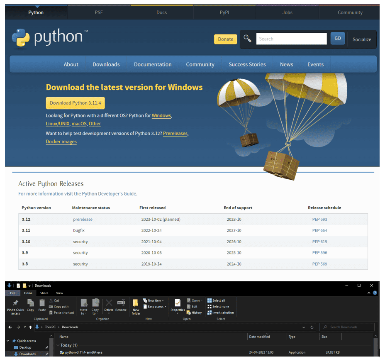Select Desktop in the Quick access tree
385x364 pixels.
(25, 347)
